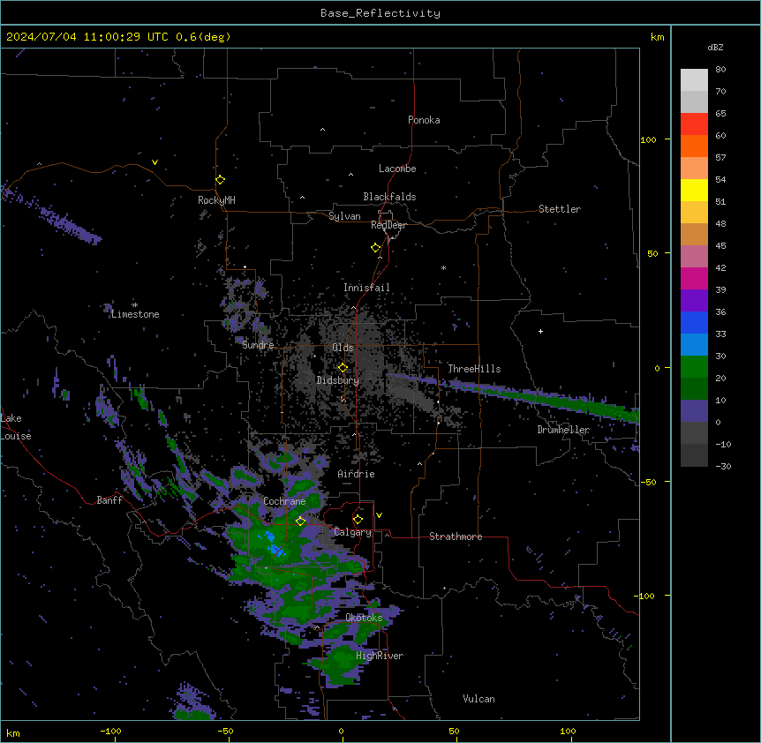
Task: Pick the light blue 30-33 dBZ legend swatch
Action: (694, 344)
